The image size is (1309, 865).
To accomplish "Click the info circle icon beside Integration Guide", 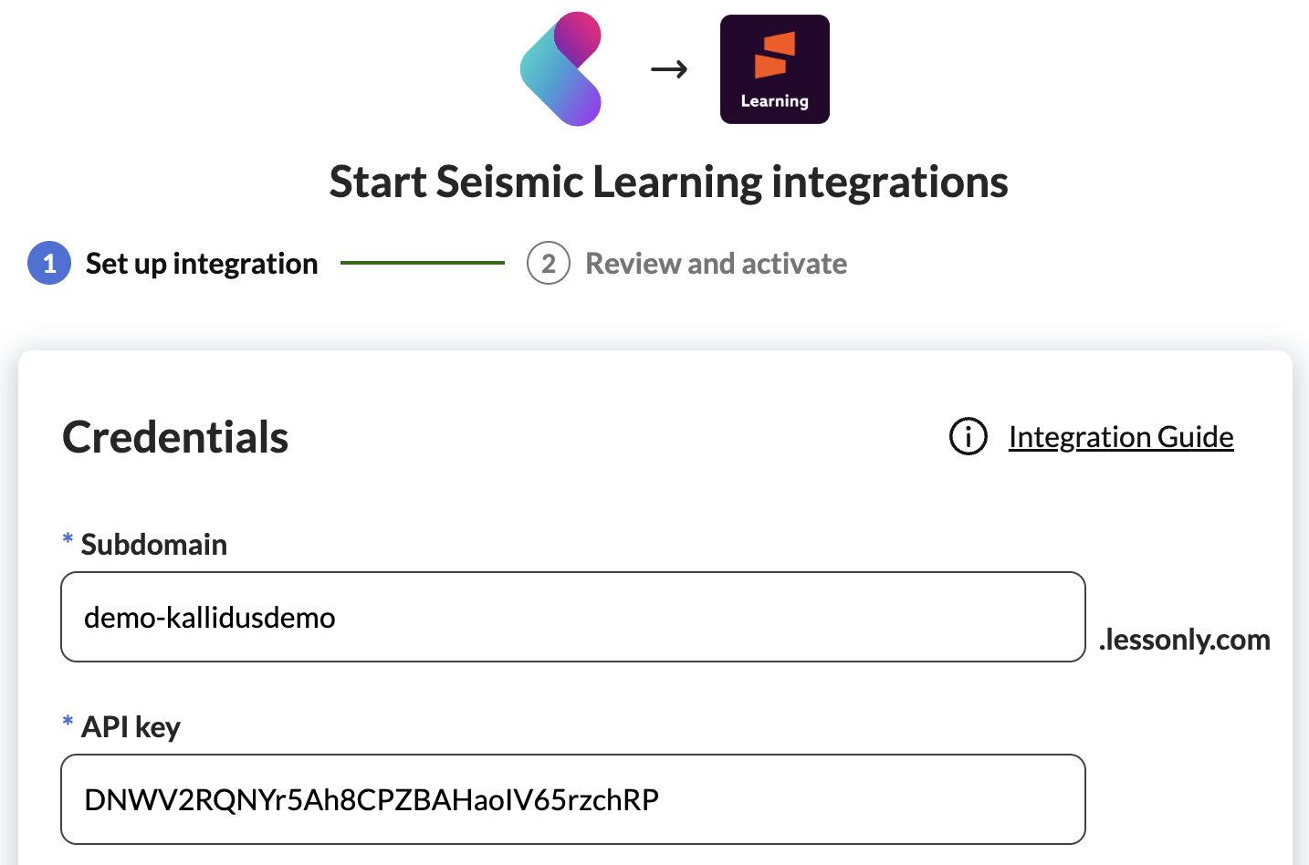I will (968, 436).
